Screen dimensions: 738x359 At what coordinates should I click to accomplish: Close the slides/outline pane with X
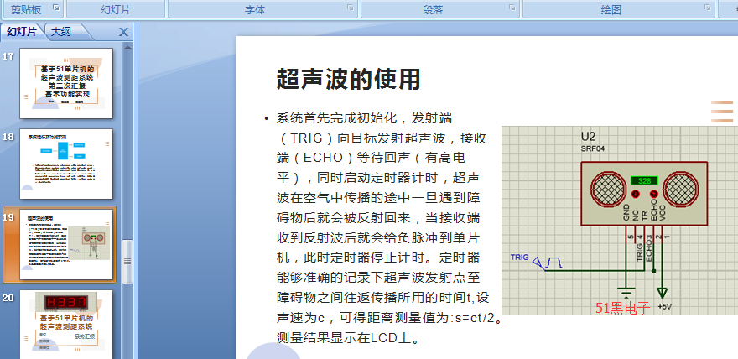click(123, 32)
